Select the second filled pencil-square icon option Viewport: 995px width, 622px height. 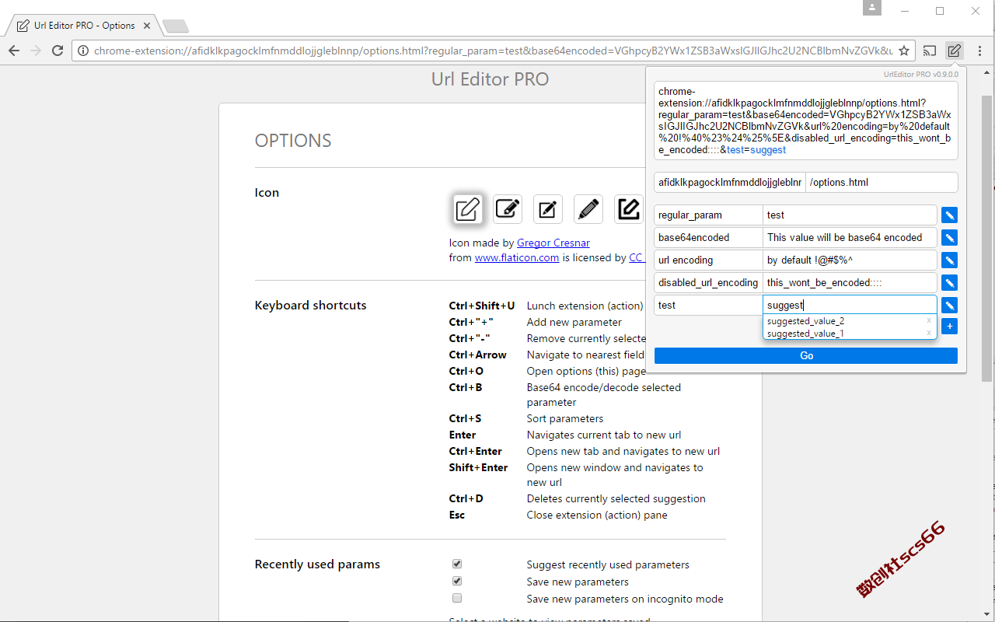pyautogui.click(x=508, y=209)
